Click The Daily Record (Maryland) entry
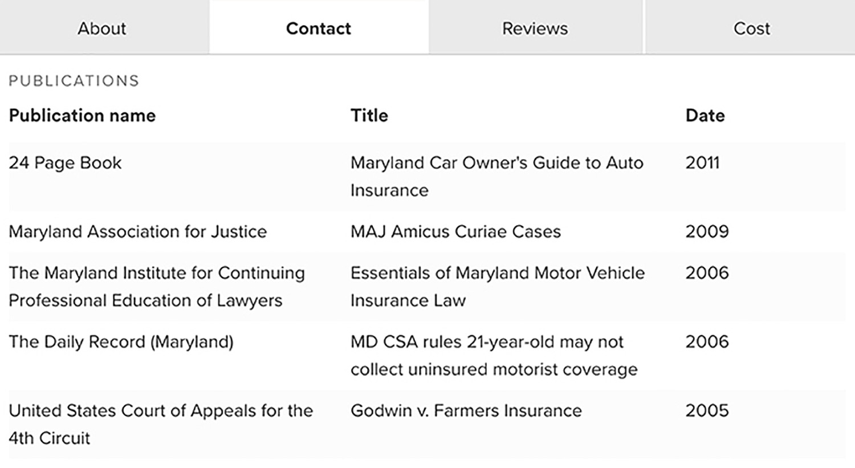 [121, 342]
